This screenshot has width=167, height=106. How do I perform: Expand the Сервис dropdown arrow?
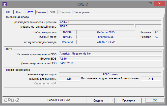[112, 100]
